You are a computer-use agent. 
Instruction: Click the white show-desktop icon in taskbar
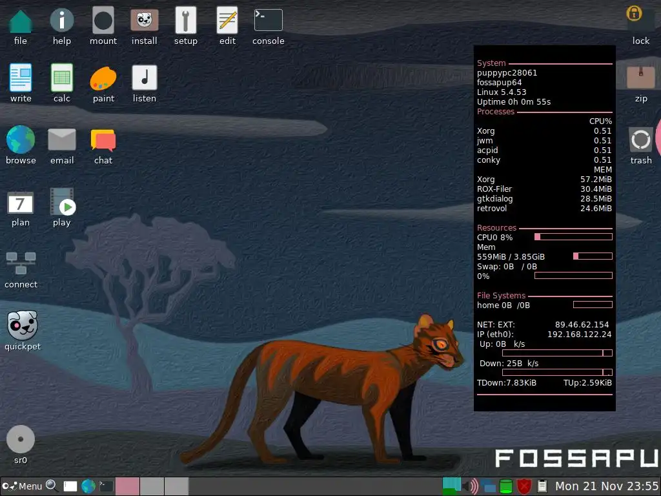70,486
